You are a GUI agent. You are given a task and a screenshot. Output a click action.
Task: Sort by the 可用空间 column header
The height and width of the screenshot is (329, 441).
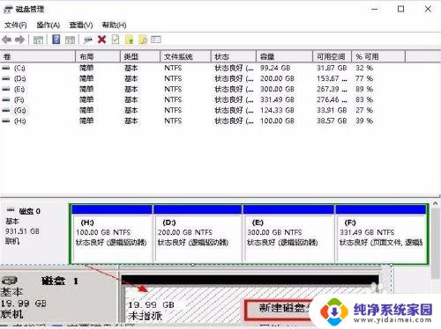(333, 56)
